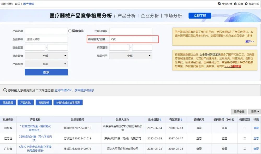Click the blue search button

(x=46, y=72)
